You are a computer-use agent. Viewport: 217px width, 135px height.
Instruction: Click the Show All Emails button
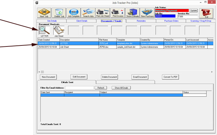pyautogui.click(x=121, y=88)
